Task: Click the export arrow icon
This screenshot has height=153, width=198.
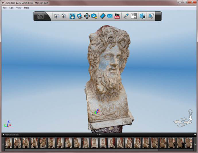Action: pos(134,16)
